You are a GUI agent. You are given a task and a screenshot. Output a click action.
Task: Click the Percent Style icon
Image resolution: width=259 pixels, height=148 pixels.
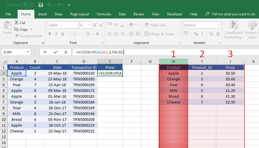[x=196, y=34]
